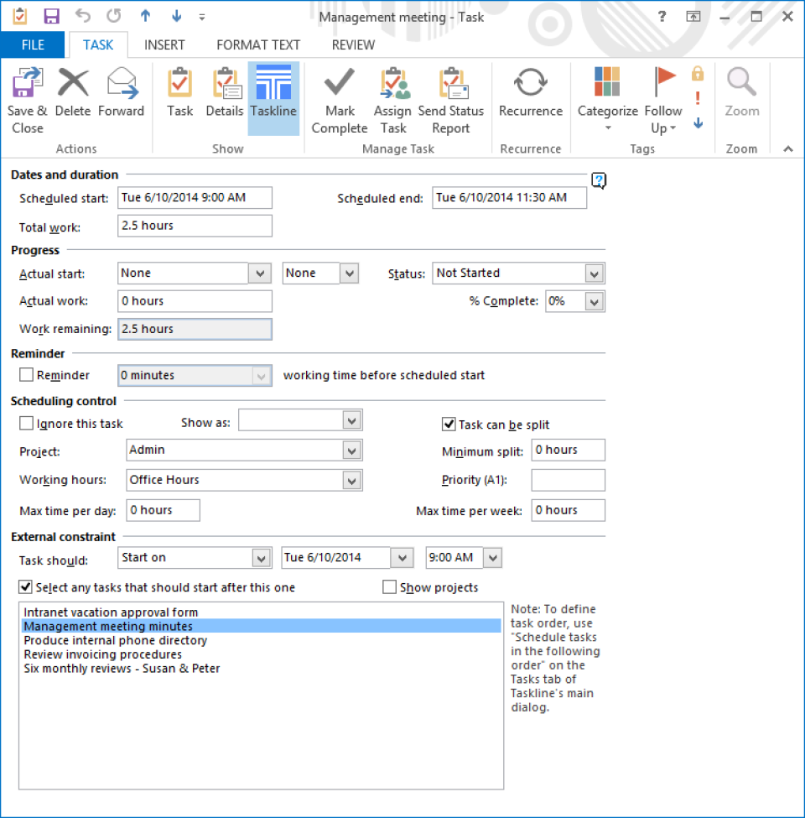Mark task as Private with the lock icon
Image resolution: width=805 pixels, height=818 pixels.
point(698,74)
